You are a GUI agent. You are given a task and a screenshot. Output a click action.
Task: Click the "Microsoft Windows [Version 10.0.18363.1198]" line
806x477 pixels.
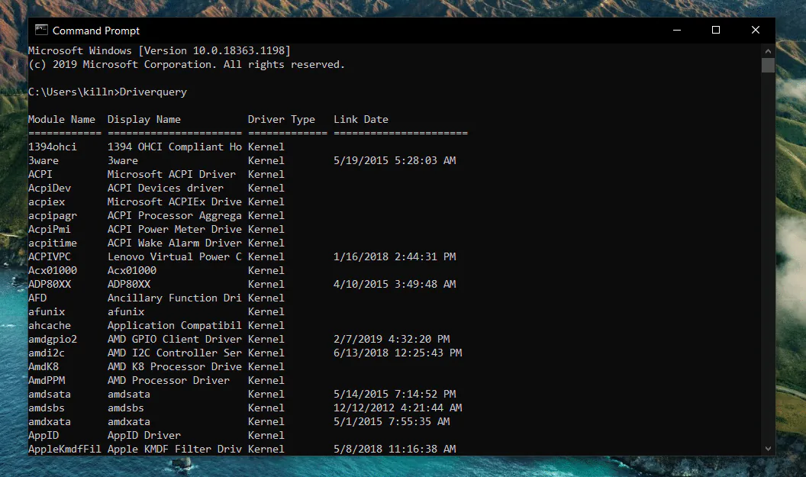tap(160, 50)
